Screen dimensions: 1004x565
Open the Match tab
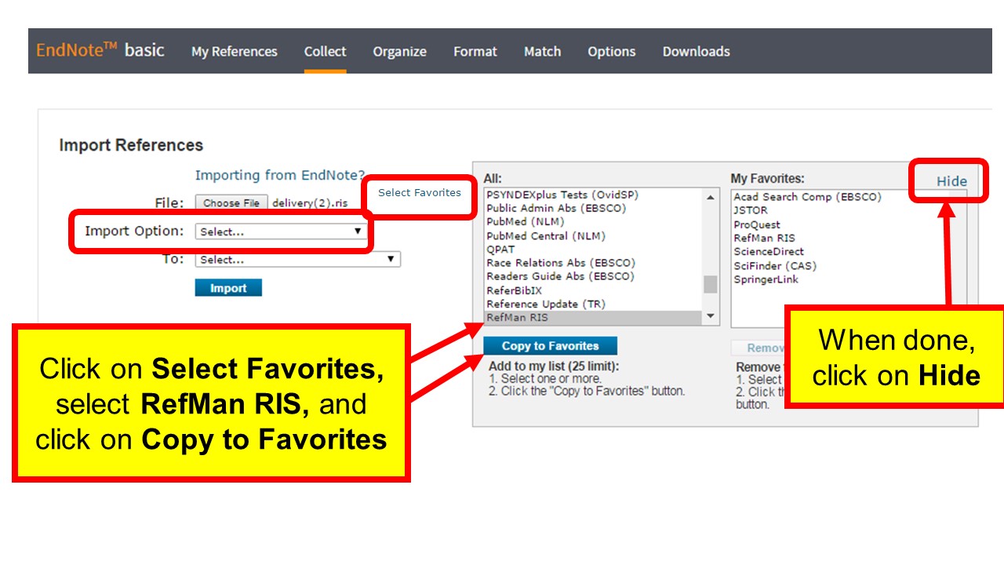[x=542, y=52]
